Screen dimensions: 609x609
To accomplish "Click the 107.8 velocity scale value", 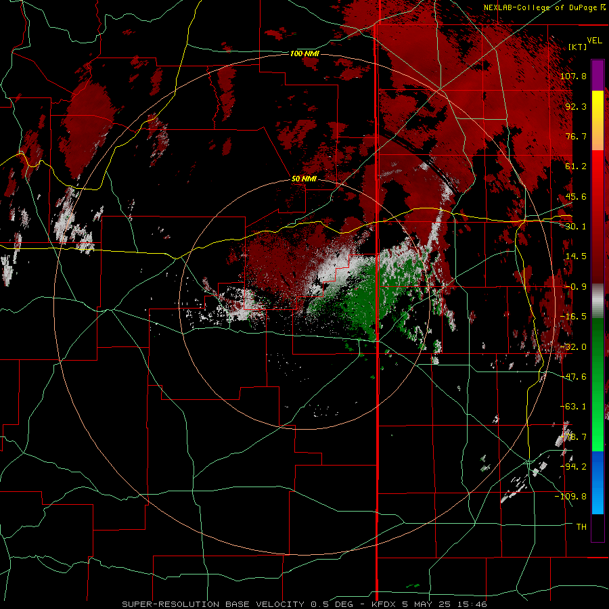I will [x=573, y=76].
